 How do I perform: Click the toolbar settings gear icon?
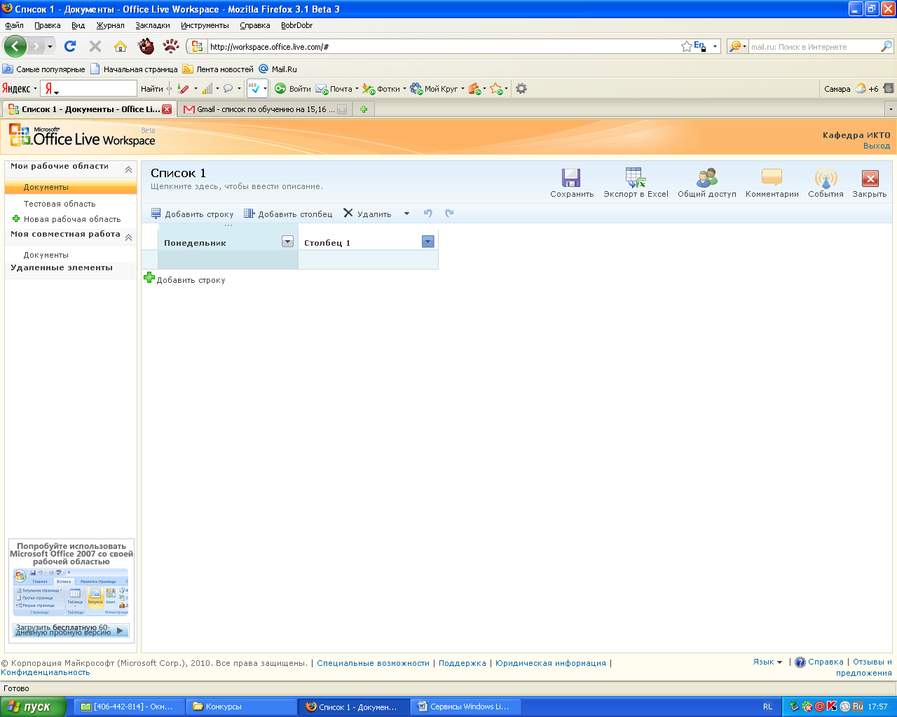[x=521, y=89]
